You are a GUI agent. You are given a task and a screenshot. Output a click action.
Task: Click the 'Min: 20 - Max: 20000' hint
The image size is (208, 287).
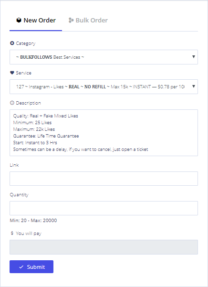coord(33,220)
